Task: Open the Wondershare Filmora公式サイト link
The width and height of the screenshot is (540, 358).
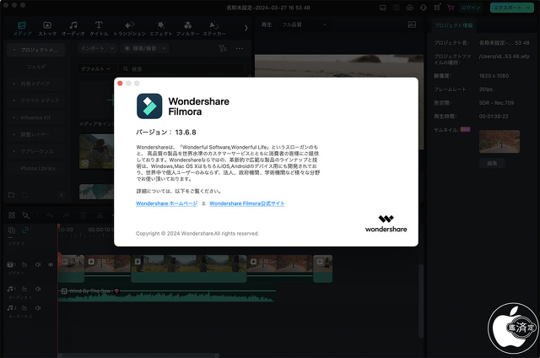Action: coord(247,203)
